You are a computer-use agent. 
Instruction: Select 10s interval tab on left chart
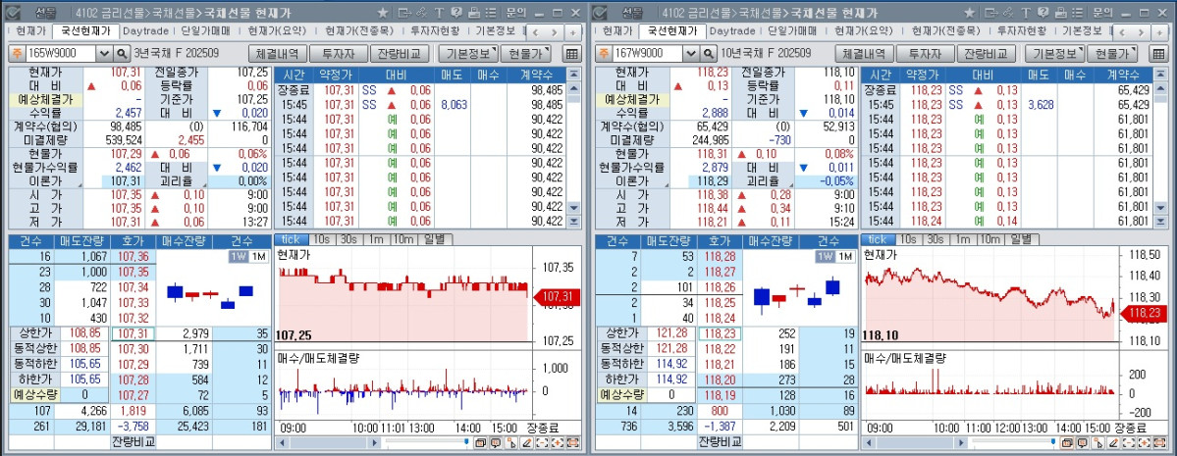coord(320,239)
